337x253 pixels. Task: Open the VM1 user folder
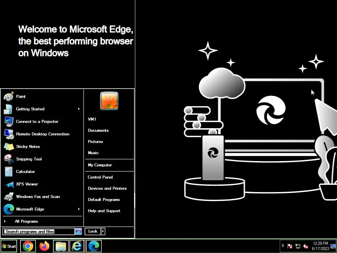pyautogui.click(x=92, y=119)
